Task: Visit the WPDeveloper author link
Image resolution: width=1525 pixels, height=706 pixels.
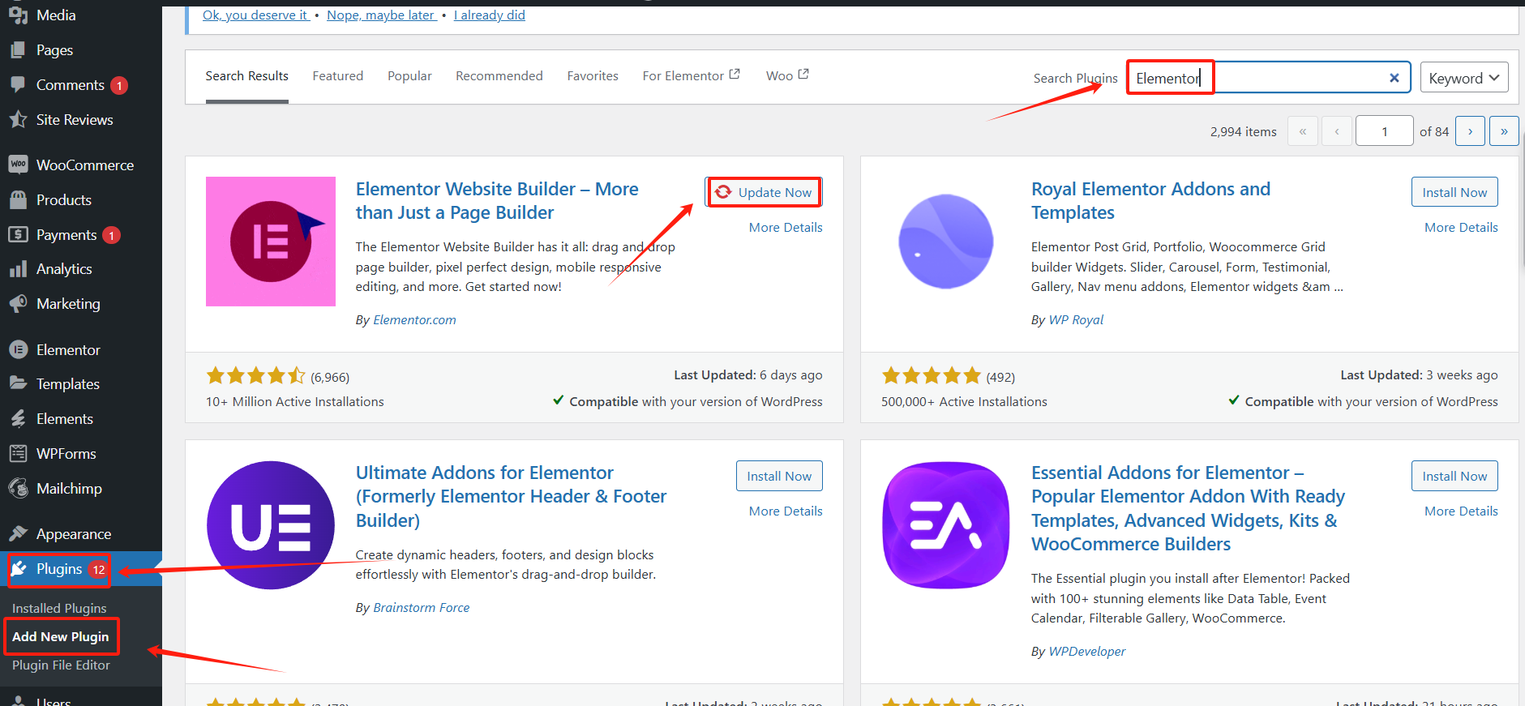Action: click(x=1087, y=652)
